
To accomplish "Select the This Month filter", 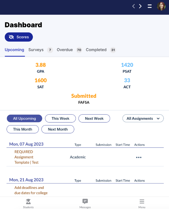I will click(23, 129).
